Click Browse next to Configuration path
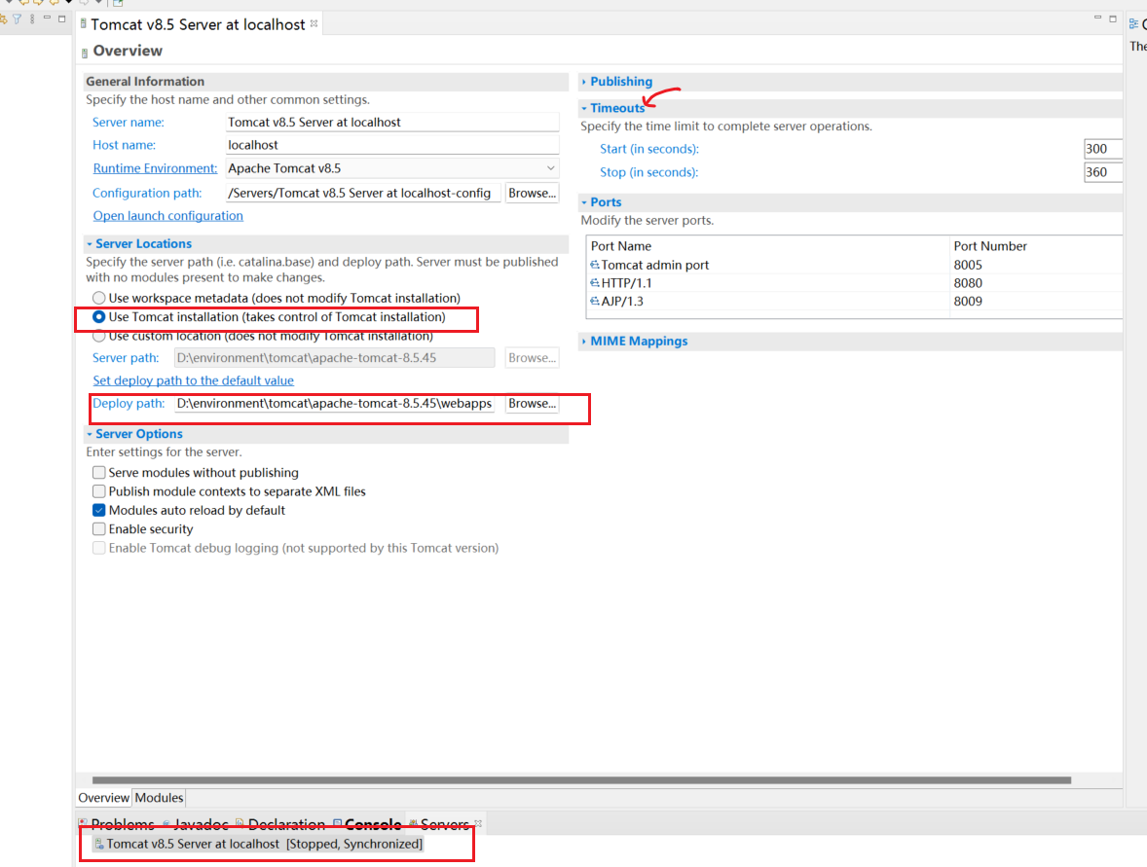 (x=532, y=193)
